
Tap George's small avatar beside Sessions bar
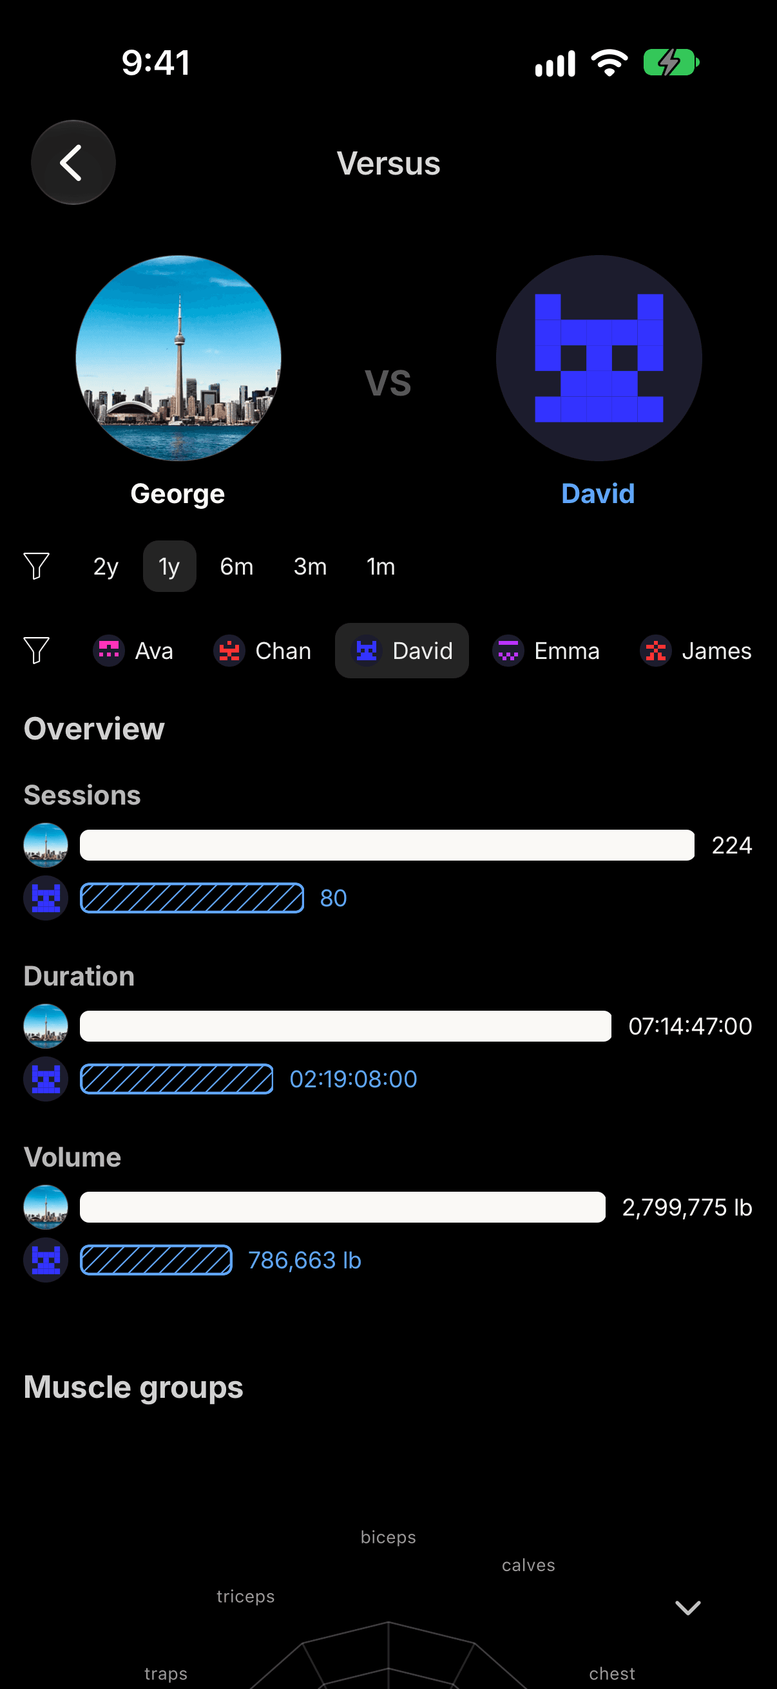(x=46, y=845)
